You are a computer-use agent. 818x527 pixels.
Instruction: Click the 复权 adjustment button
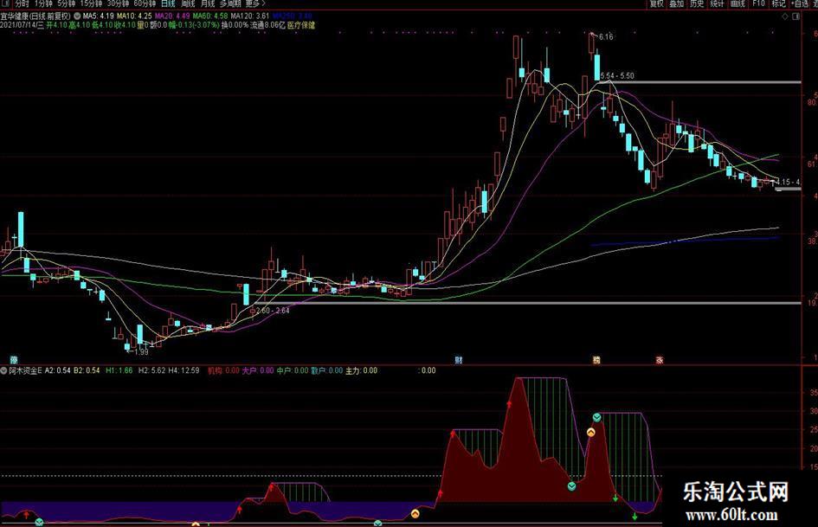[x=656, y=3]
